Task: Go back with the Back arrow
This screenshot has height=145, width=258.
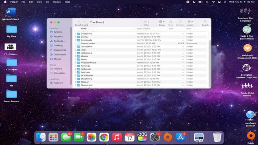Action: click(79, 21)
